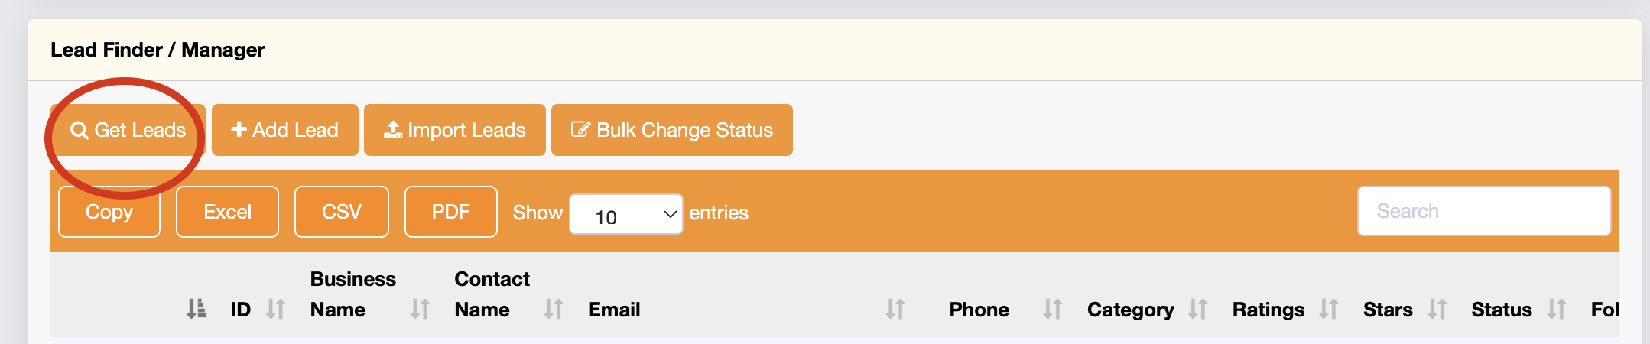Copy table data with Copy button
Viewport: 1650px width, 344px height.
109,212
